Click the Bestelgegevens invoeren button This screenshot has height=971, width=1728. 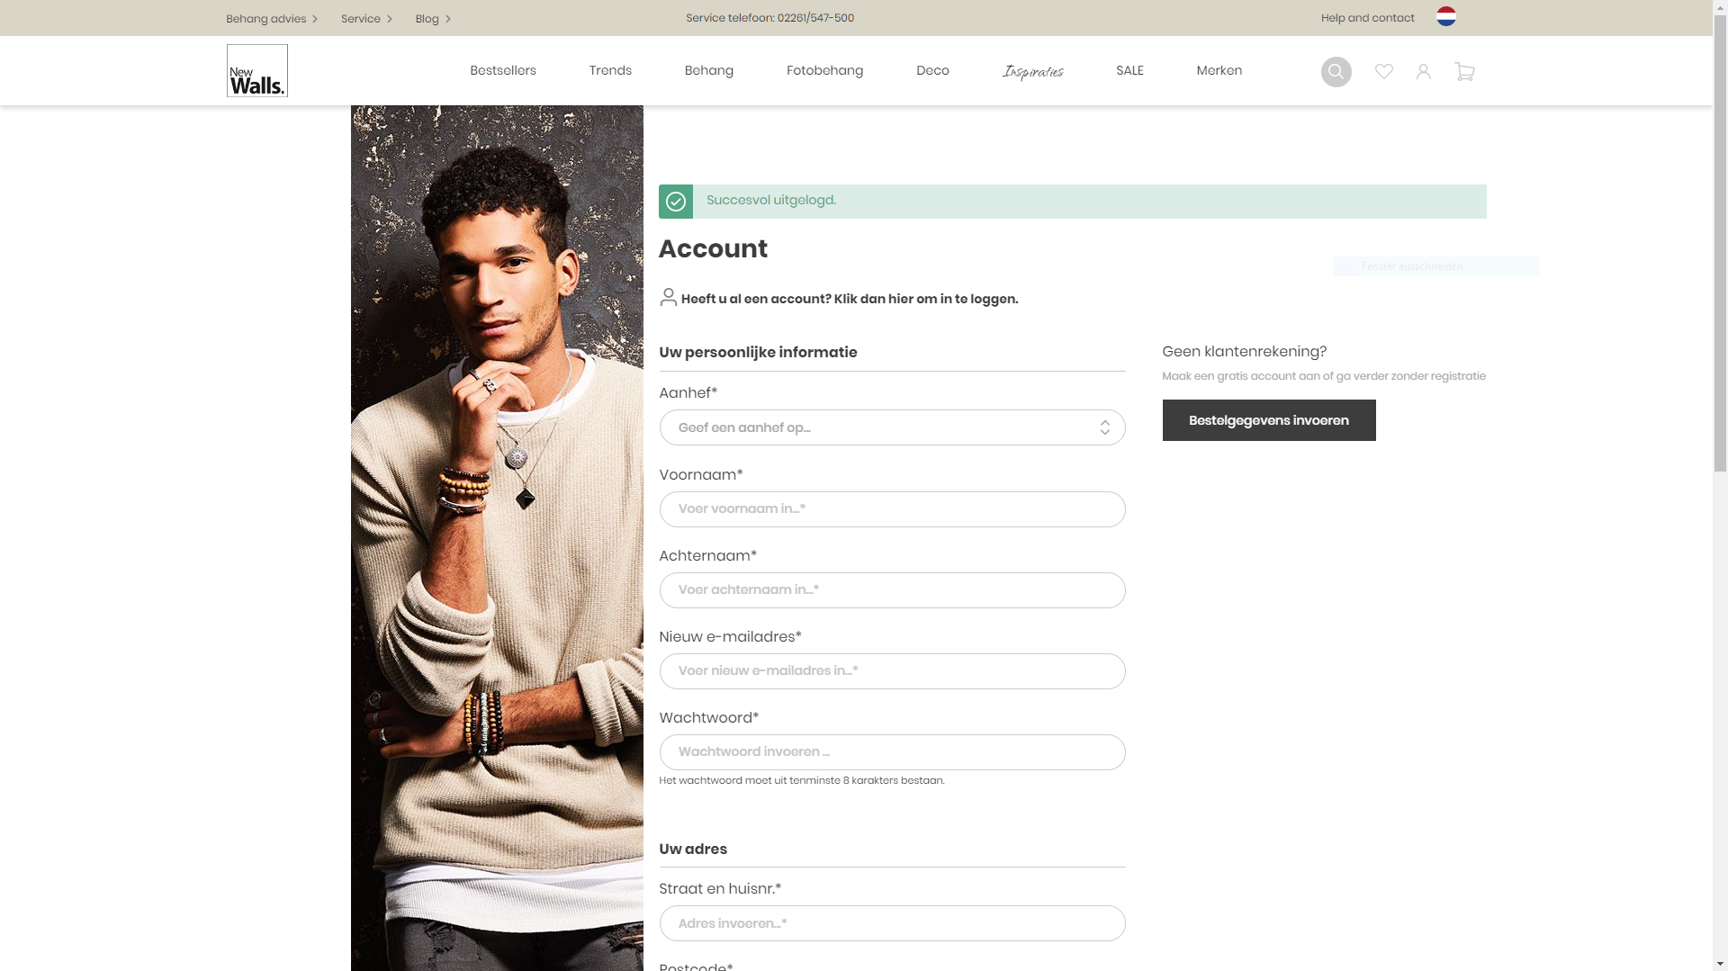[1268, 419]
